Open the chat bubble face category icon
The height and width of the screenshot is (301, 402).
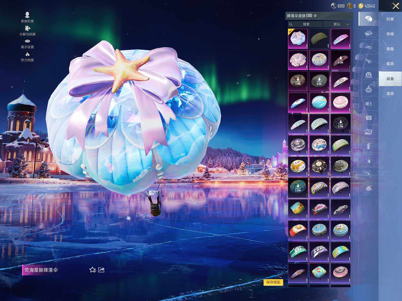368,117
